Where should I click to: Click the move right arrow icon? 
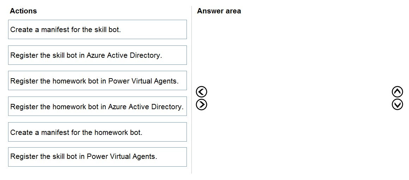tap(201, 105)
